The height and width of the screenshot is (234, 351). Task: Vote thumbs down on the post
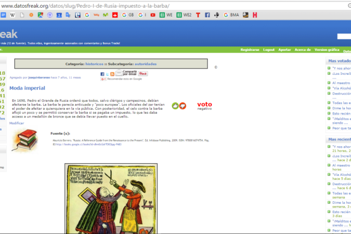(x=183, y=106)
